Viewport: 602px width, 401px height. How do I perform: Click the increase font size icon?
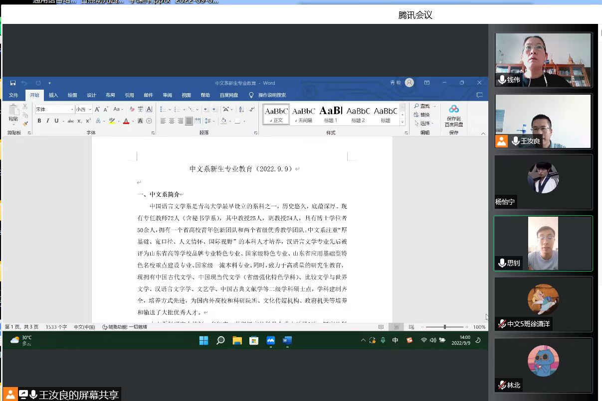pos(97,109)
